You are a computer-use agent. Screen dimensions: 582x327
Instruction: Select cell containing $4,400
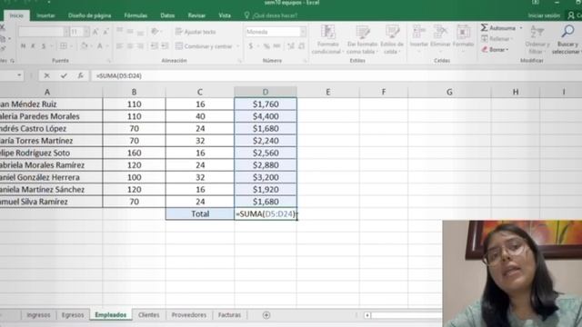point(266,116)
